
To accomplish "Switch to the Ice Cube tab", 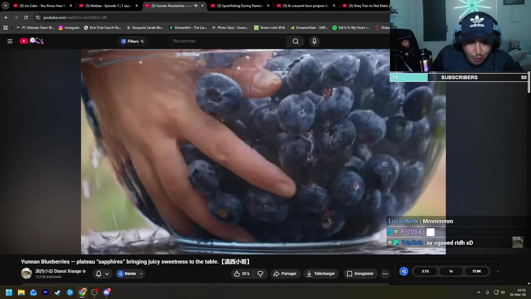I will pyautogui.click(x=43, y=6).
